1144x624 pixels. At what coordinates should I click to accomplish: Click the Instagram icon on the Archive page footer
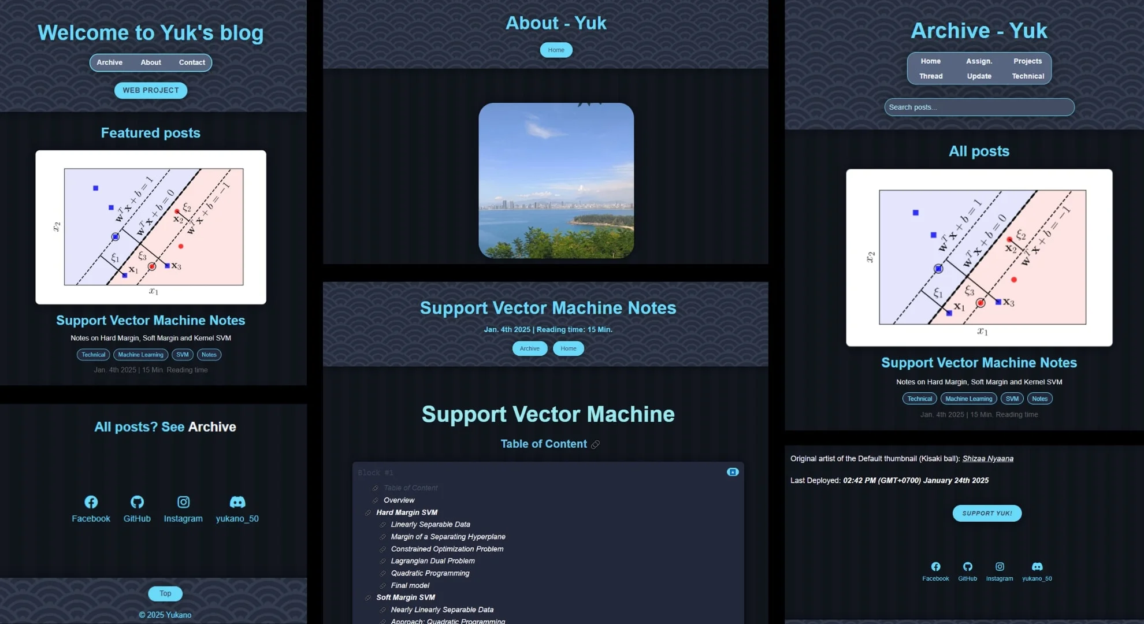[x=999, y=566]
